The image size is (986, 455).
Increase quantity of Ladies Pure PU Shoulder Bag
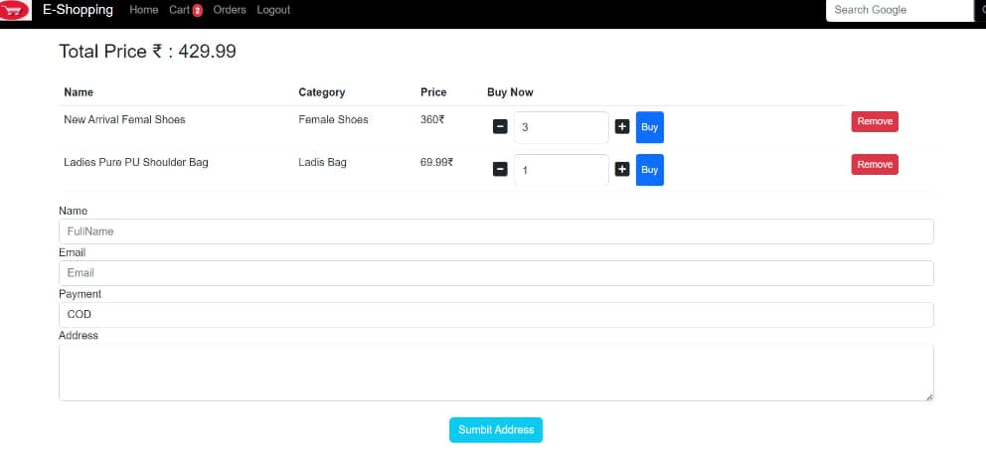coord(622,170)
